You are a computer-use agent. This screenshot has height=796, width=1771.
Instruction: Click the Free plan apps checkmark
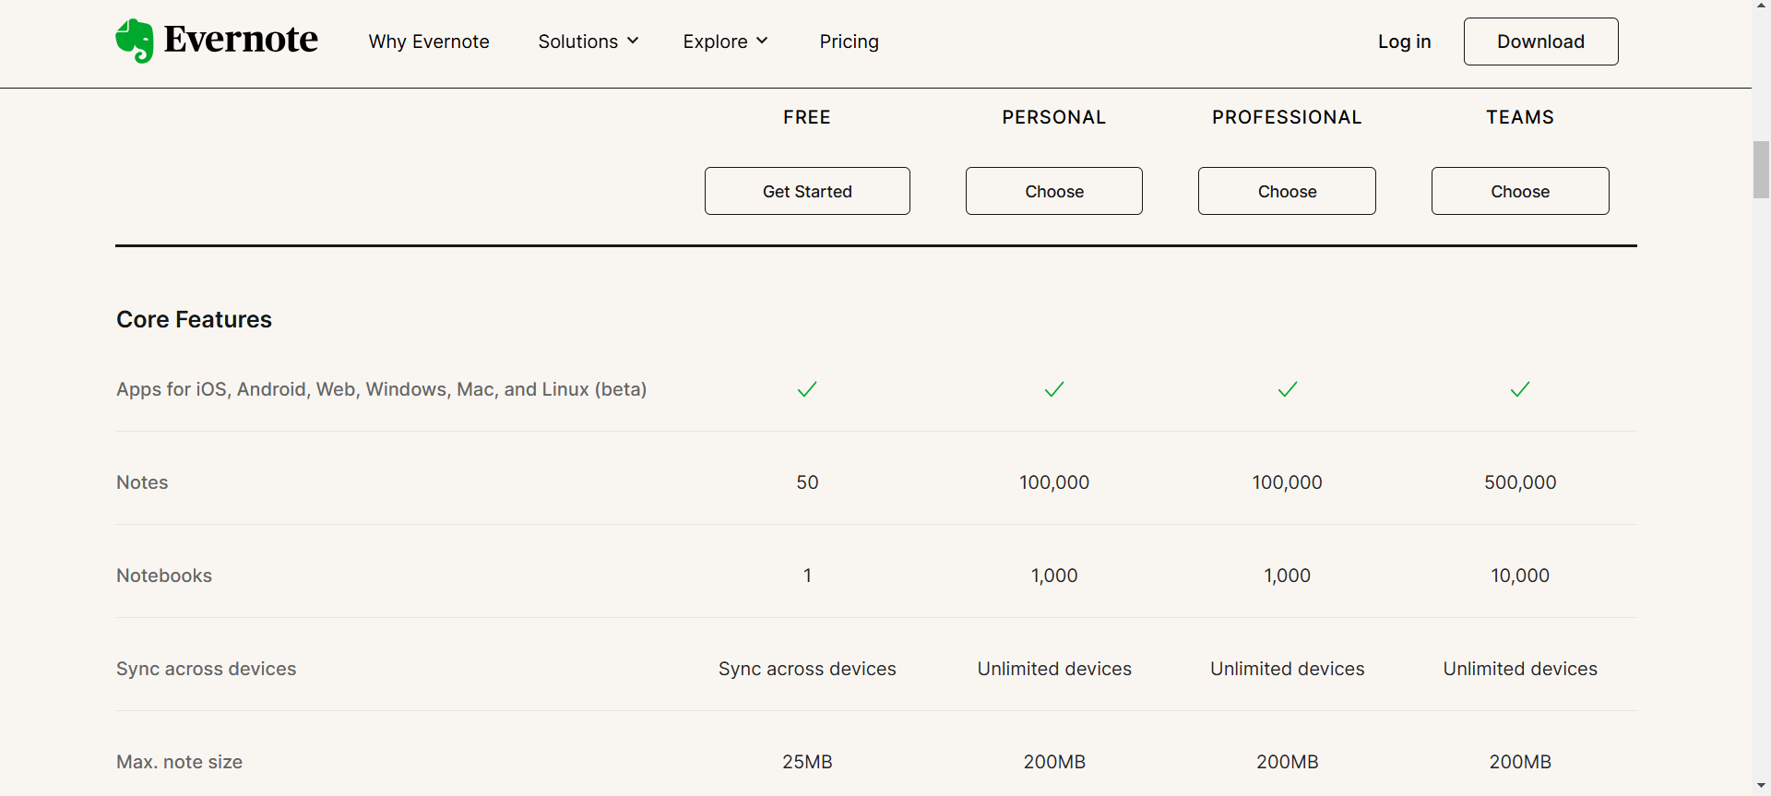807,389
